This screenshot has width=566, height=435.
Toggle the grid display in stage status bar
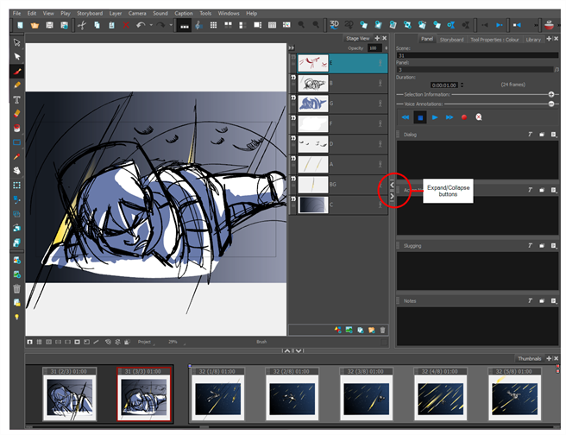pos(40,342)
